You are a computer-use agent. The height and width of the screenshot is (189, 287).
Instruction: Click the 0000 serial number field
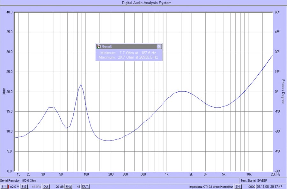click(252, 186)
